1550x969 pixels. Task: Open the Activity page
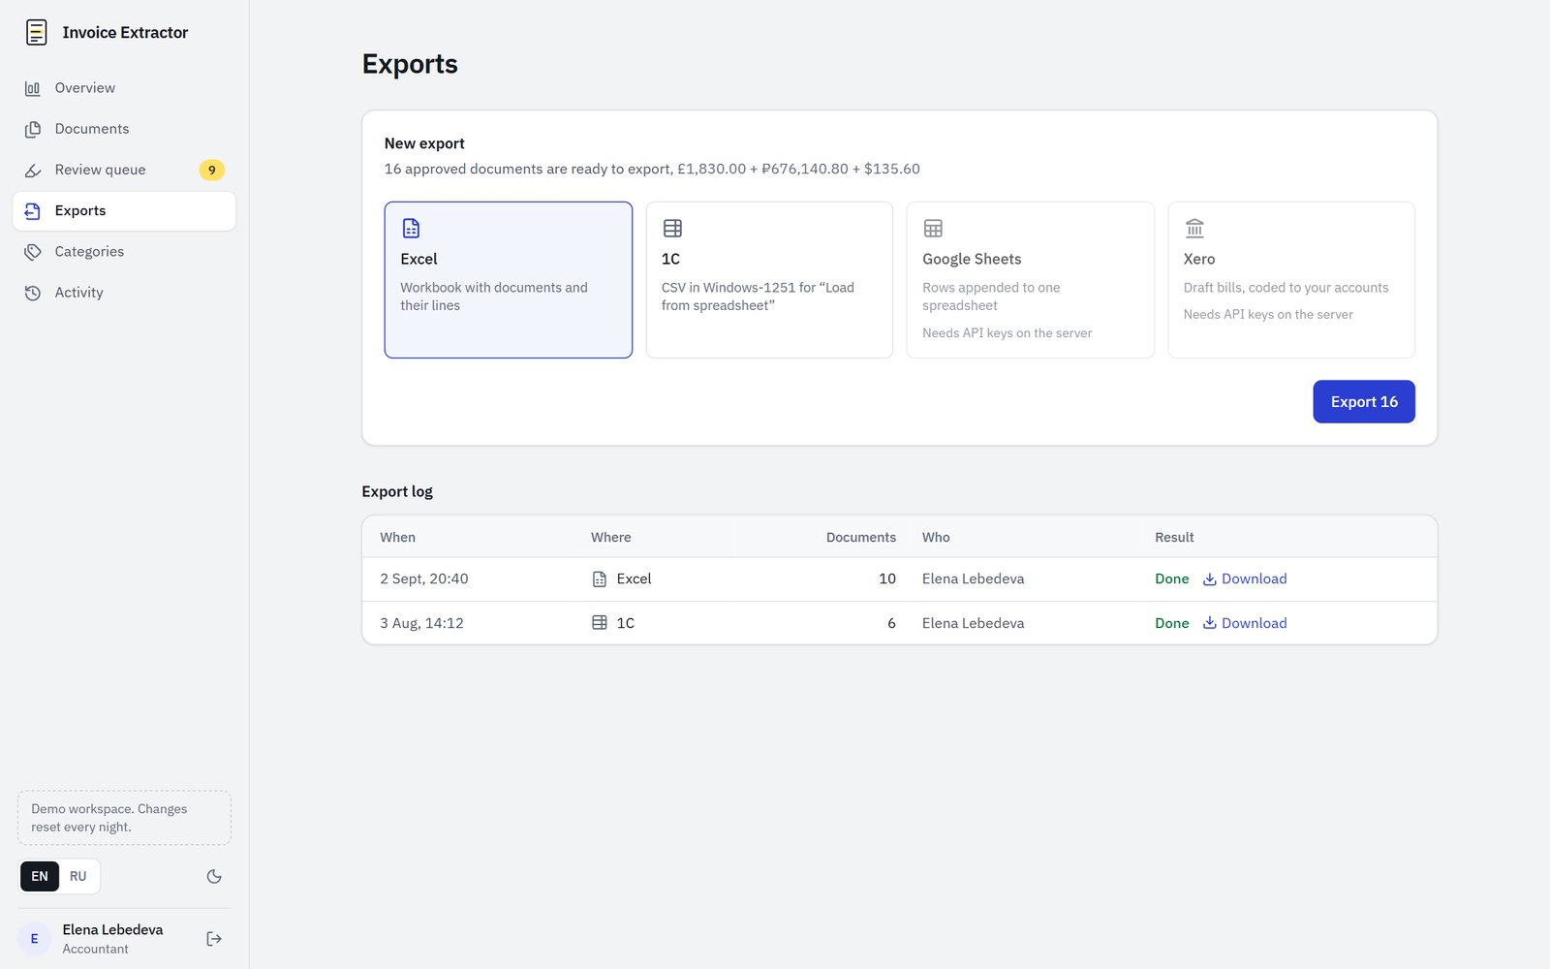[x=124, y=293]
